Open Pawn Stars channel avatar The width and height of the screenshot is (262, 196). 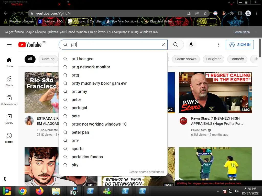(x=183, y=121)
